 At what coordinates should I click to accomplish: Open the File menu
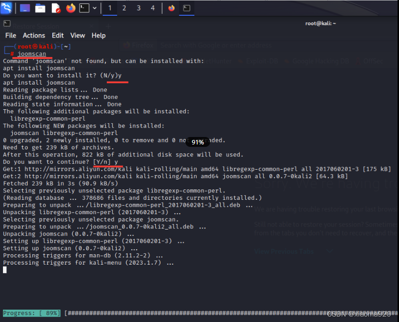(x=11, y=36)
